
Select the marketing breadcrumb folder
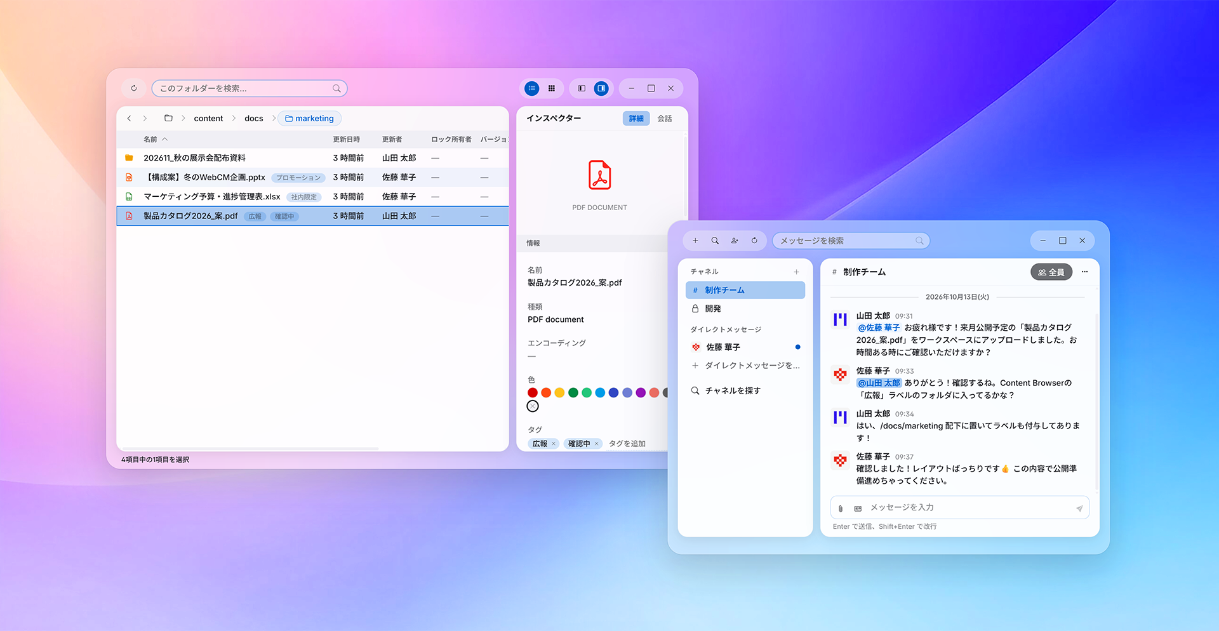click(310, 119)
